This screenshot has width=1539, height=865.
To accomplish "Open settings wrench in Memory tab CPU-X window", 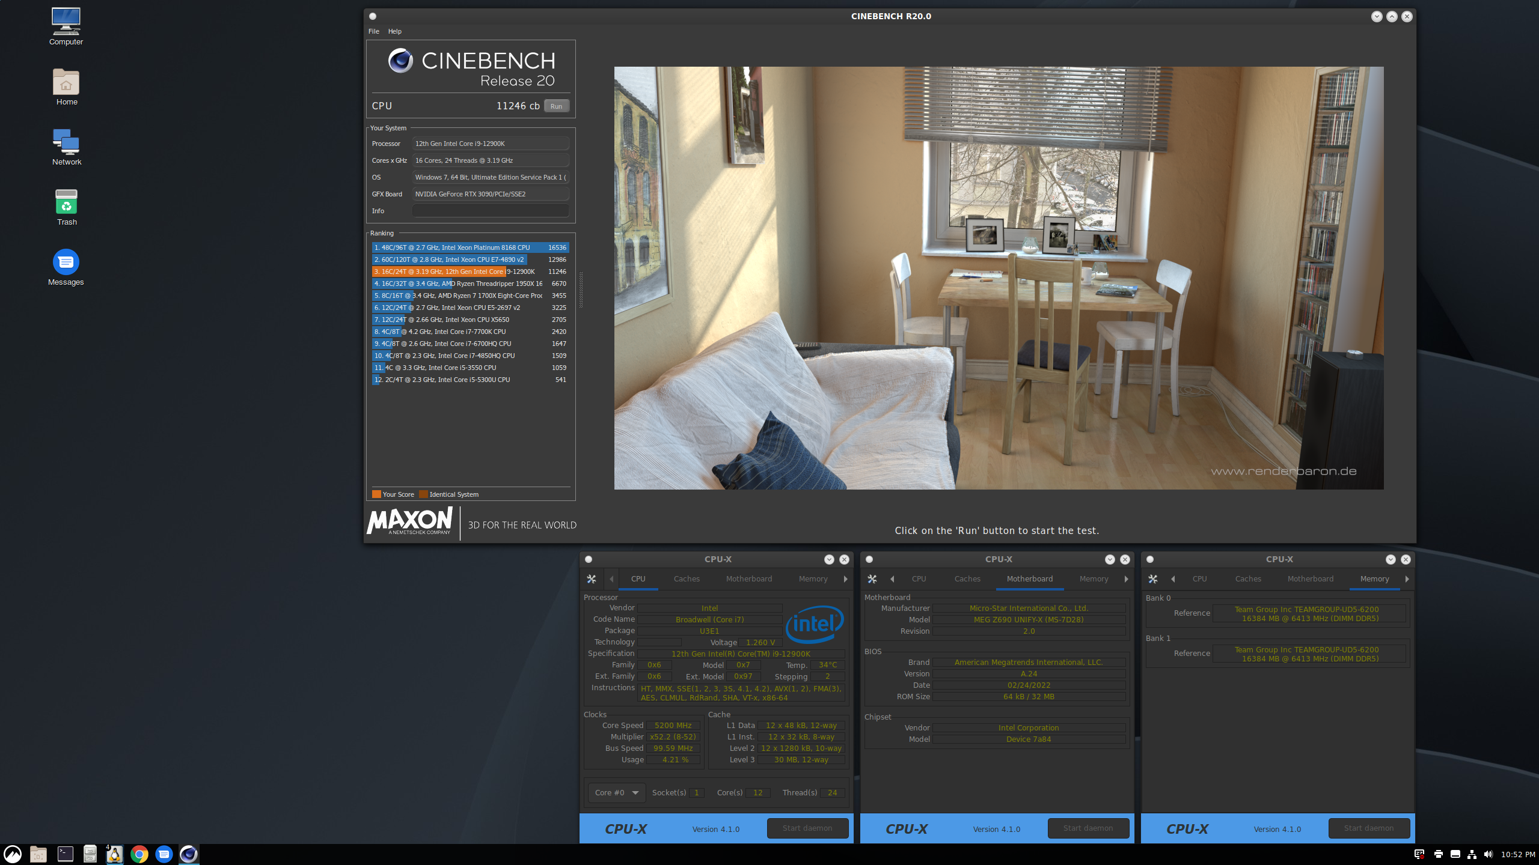I will pos(1153,579).
